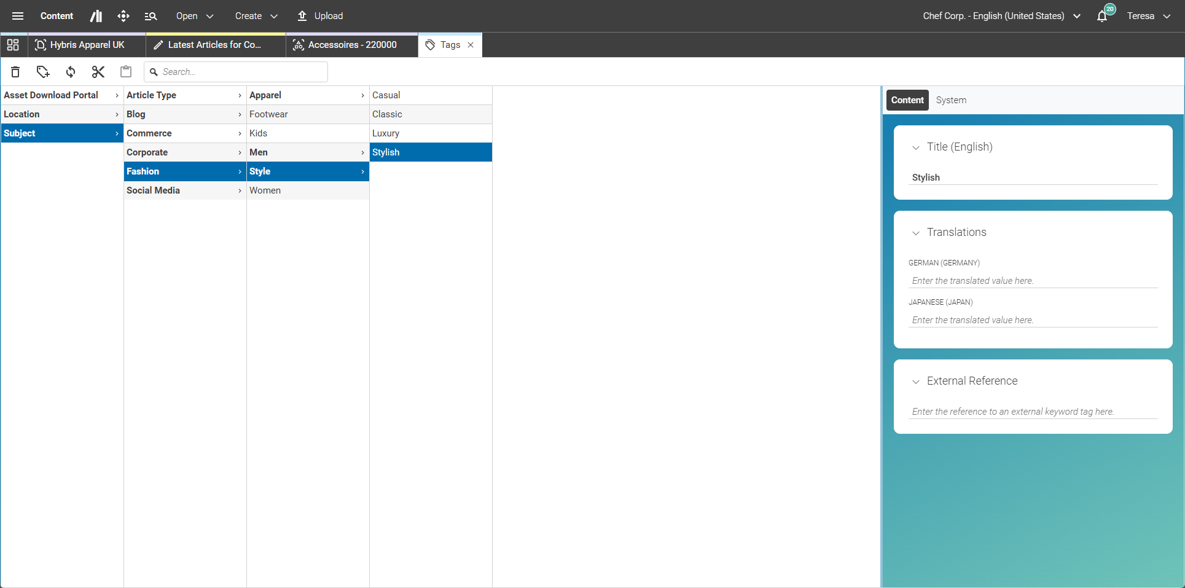Screen dimensions: 1185x588
Task: Select the Casual tag
Action: click(431, 95)
